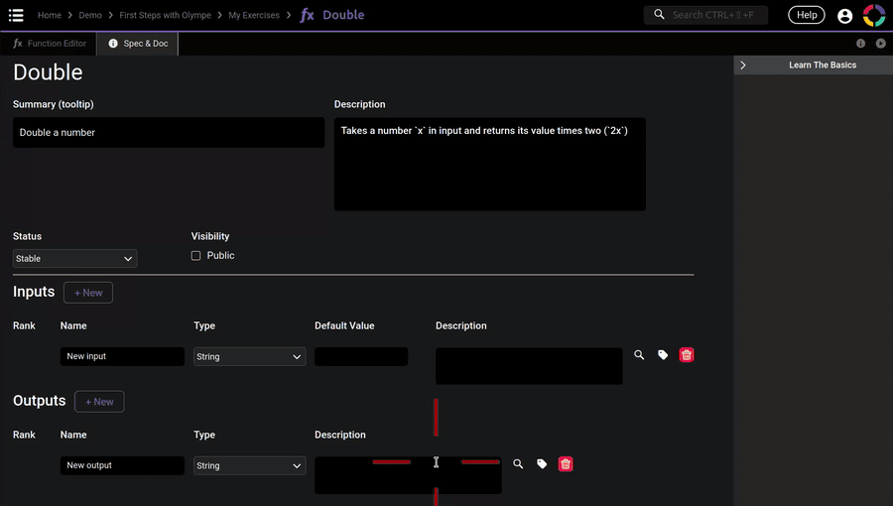This screenshot has width=893, height=506.
Task: Open the hamburger main menu
Action: (x=17, y=15)
